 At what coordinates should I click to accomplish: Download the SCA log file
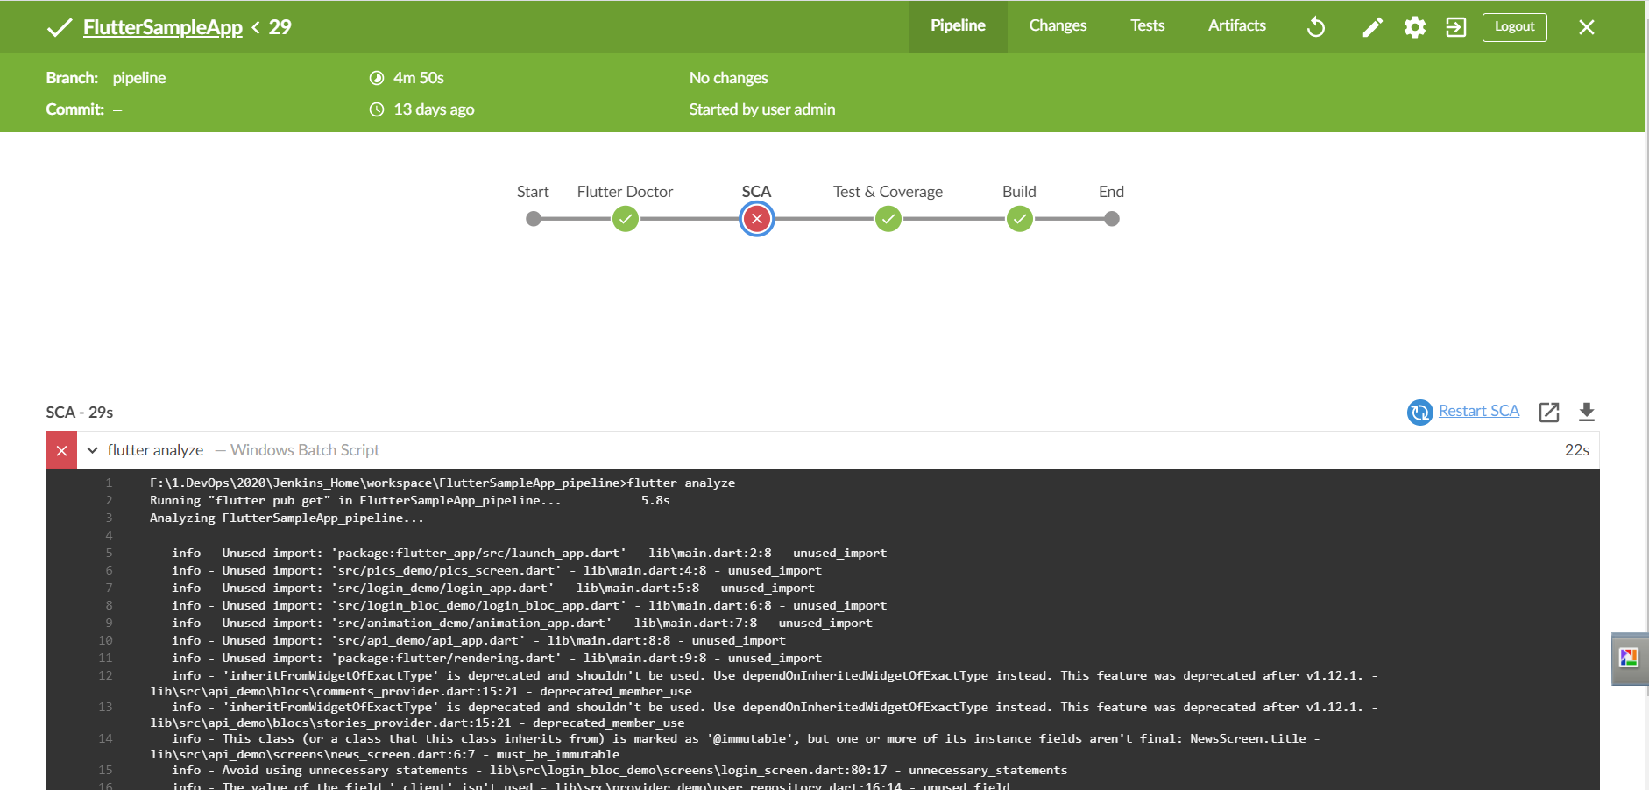[x=1586, y=412]
